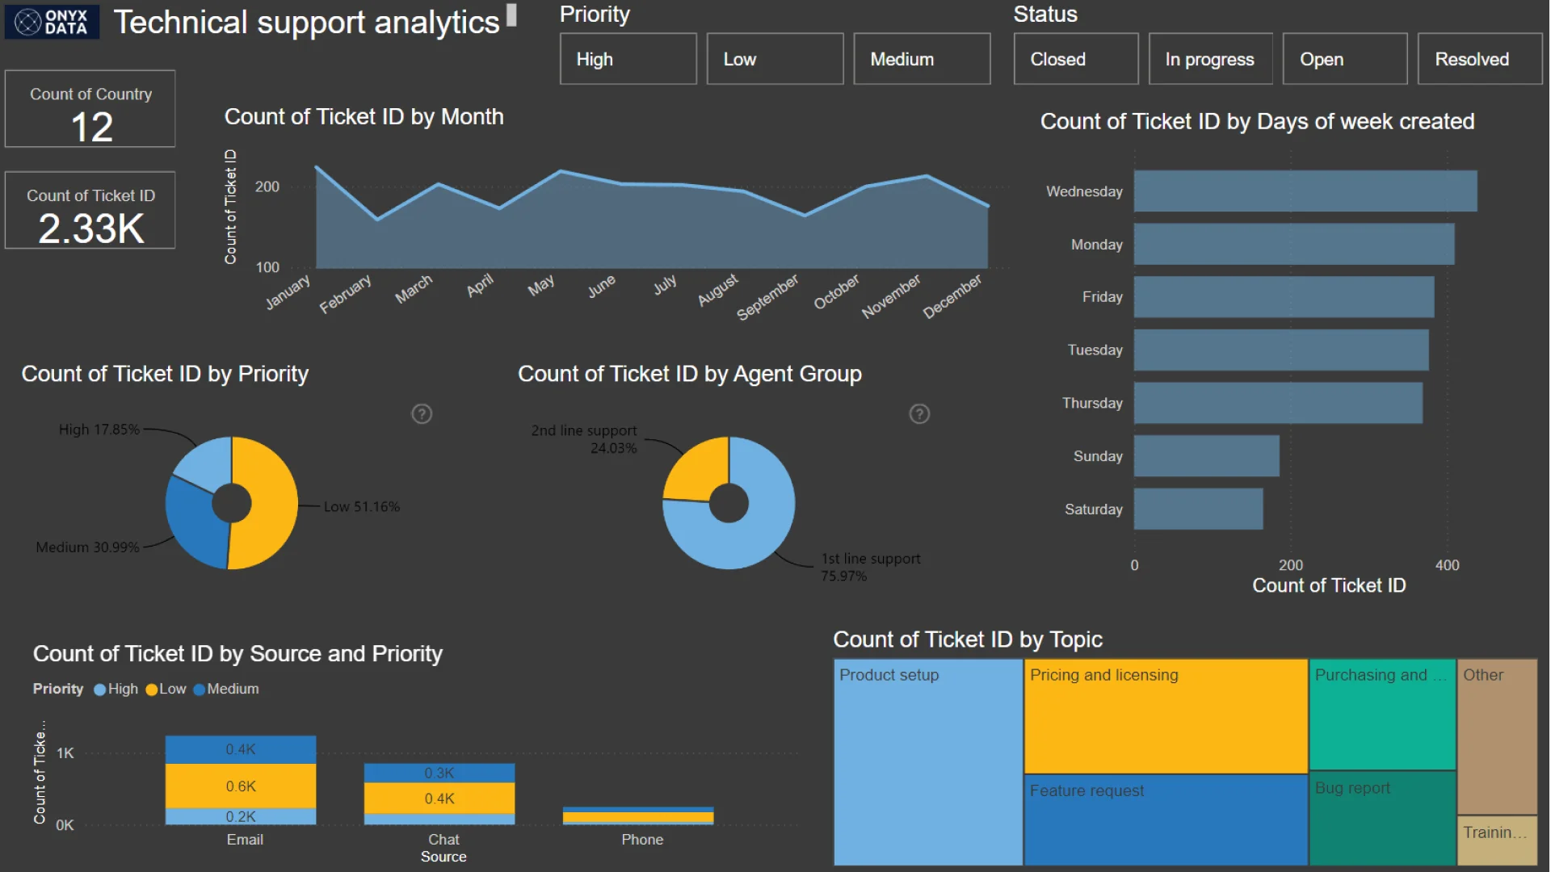
Task: Click the May peak on area chart
Action: pyautogui.click(x=561, y=171)
